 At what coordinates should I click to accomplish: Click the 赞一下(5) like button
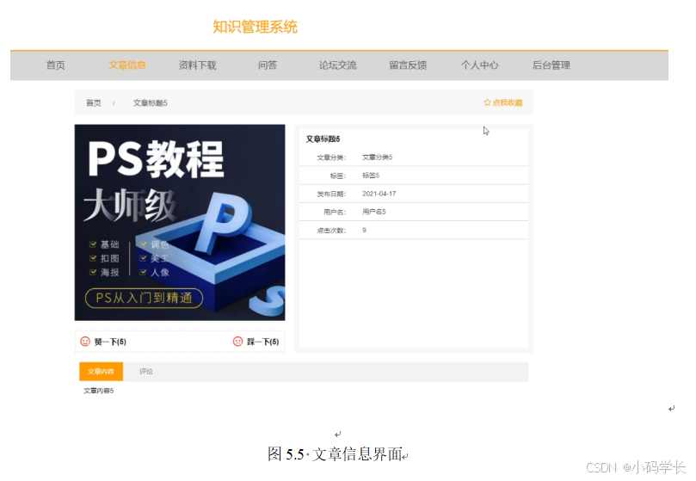(103, 342)
